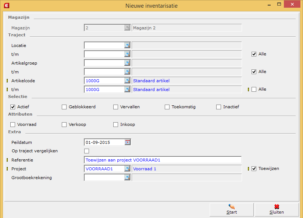Open lookup icon for Project VOORRAAD1
The image size is (303, 218).
click(x=127, y=168)
